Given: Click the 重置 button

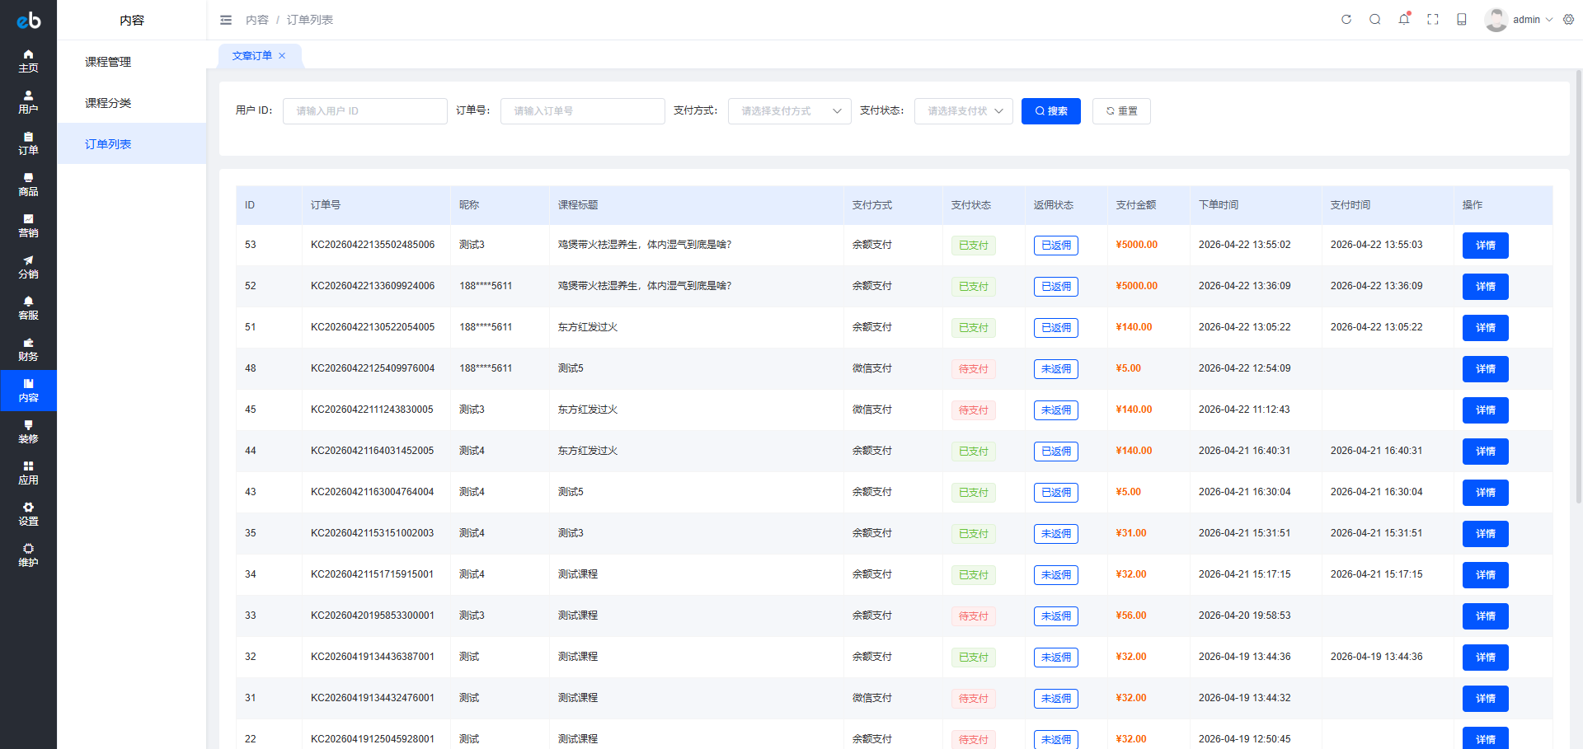Looking at the screenshot, I should point(1120,111).
